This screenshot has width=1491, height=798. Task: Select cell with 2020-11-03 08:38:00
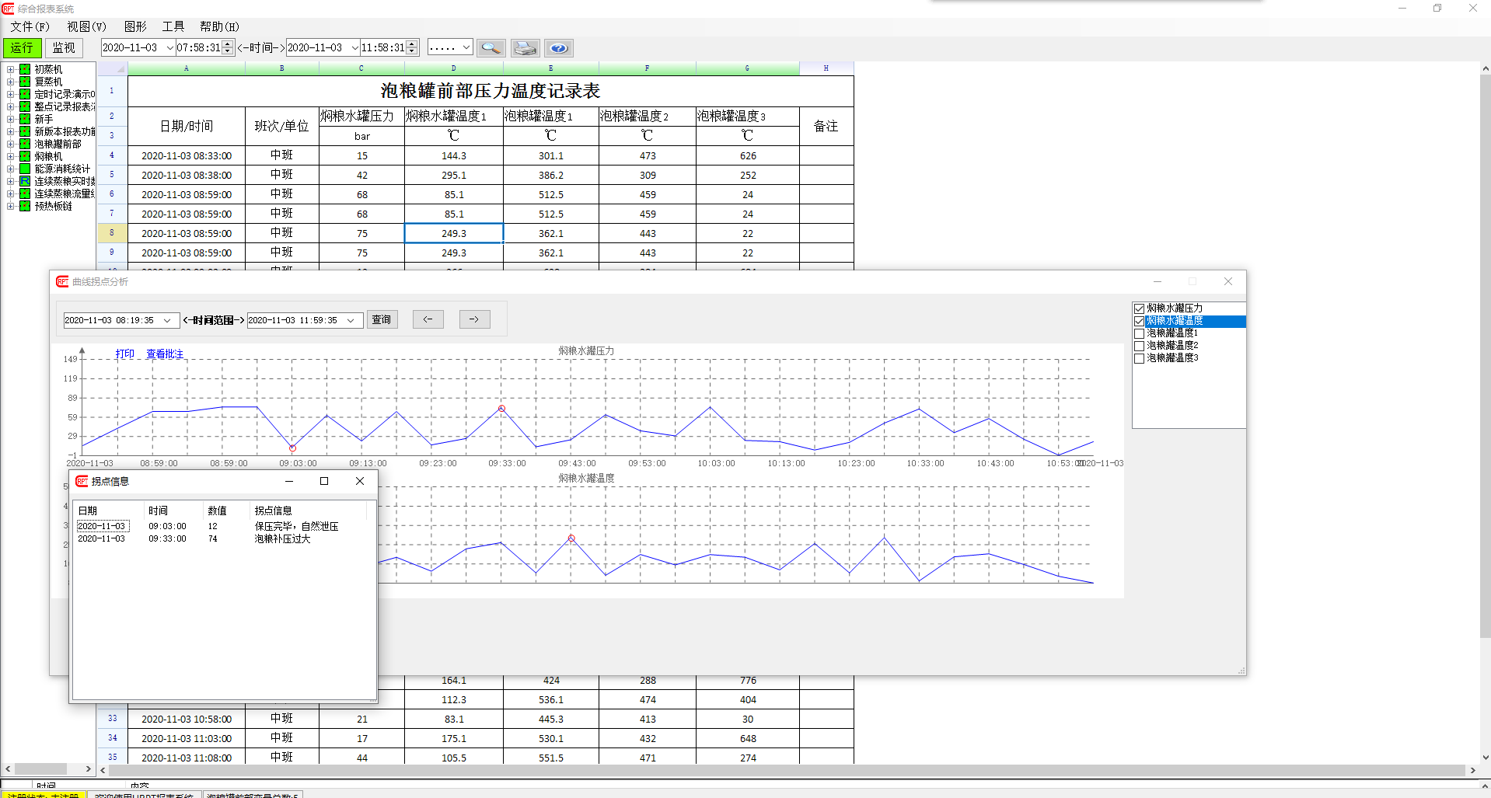click(x=187, y=175)
